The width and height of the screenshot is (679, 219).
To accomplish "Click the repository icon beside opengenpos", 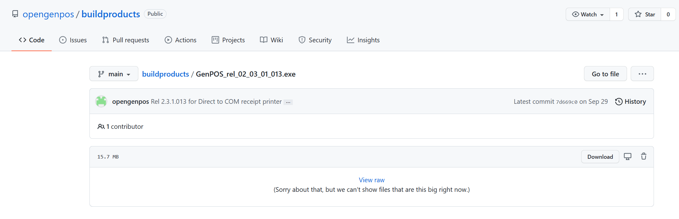I will [15, 14].
